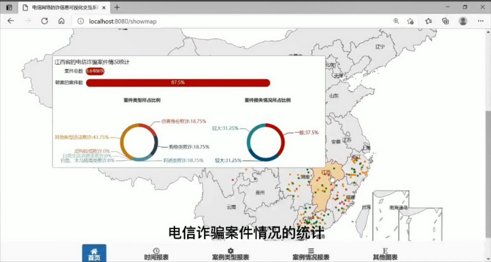This screenshot has height=262, width=491.
Task: Select the 电信网络协作信息可视化 browser tab
Action: pos(64,8)
